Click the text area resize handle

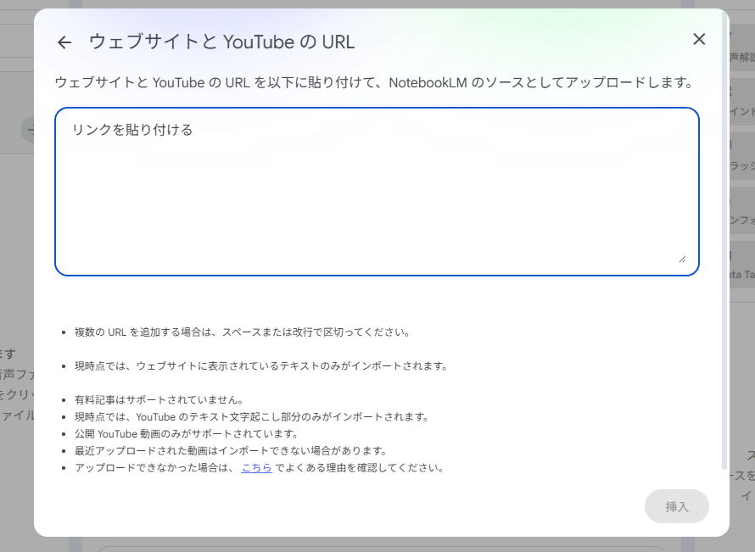tap(682, 259)
